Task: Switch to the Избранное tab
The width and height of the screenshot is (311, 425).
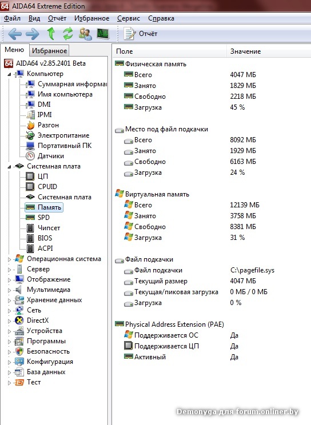Action: 49,51
